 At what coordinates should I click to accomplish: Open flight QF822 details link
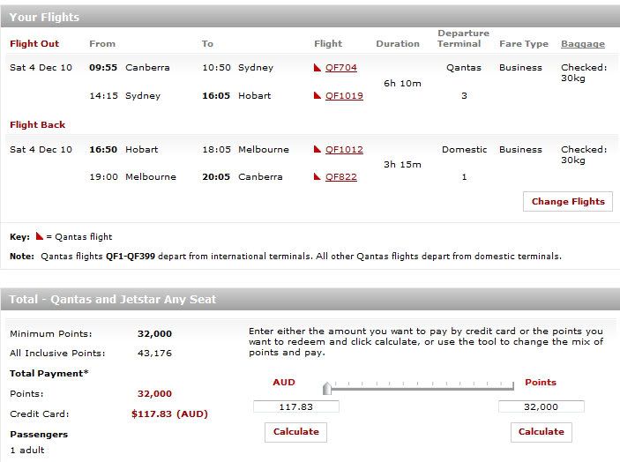(x=340, y=176)
